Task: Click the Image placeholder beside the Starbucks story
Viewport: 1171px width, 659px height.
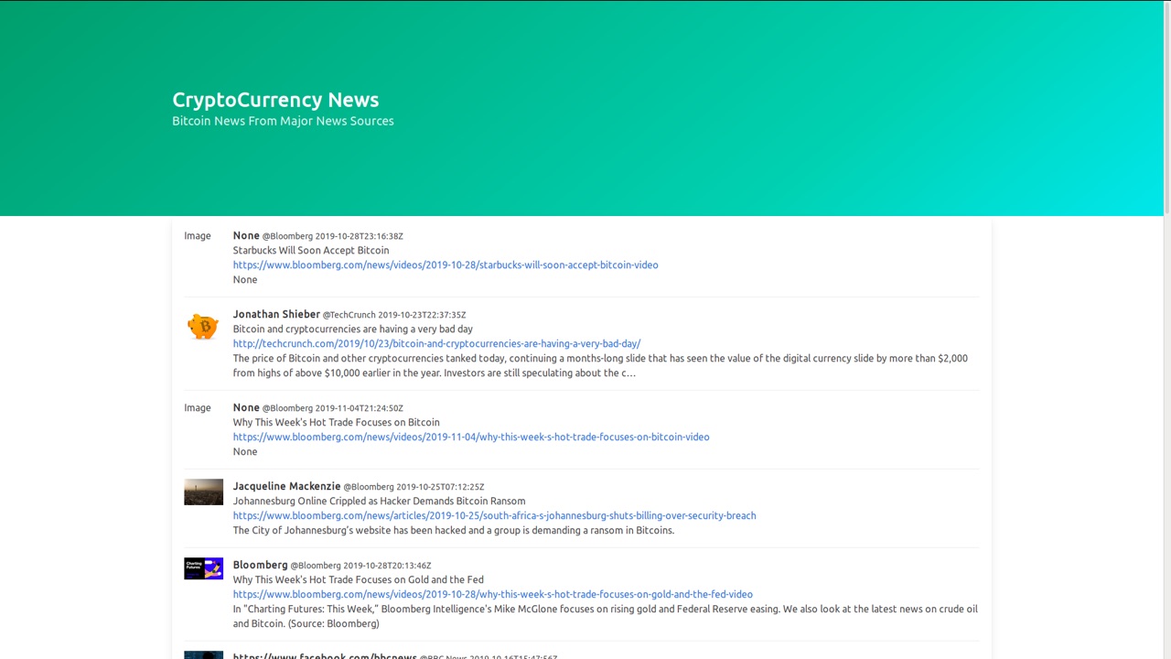Action: pos(198,236)
